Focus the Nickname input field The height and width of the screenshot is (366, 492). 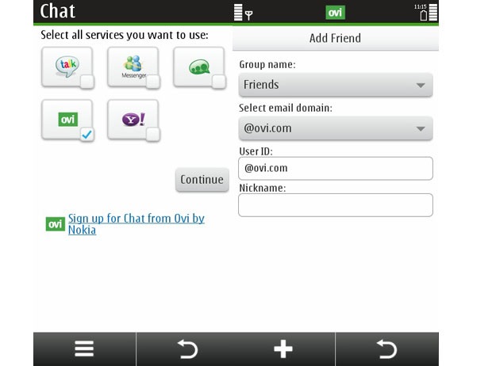coord(336,205)
